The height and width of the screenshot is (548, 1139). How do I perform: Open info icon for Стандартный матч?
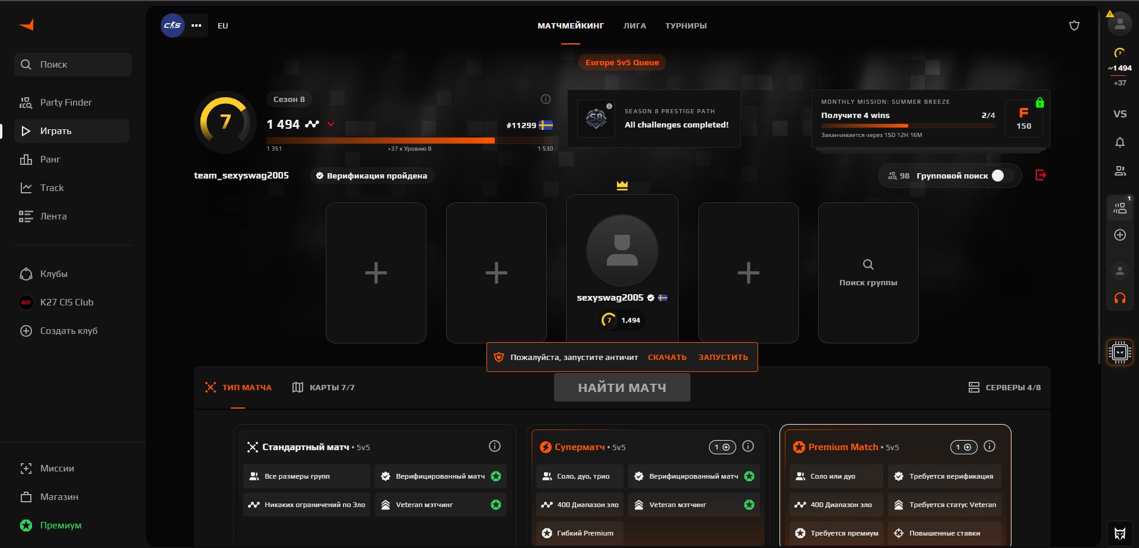click(495, 446)
